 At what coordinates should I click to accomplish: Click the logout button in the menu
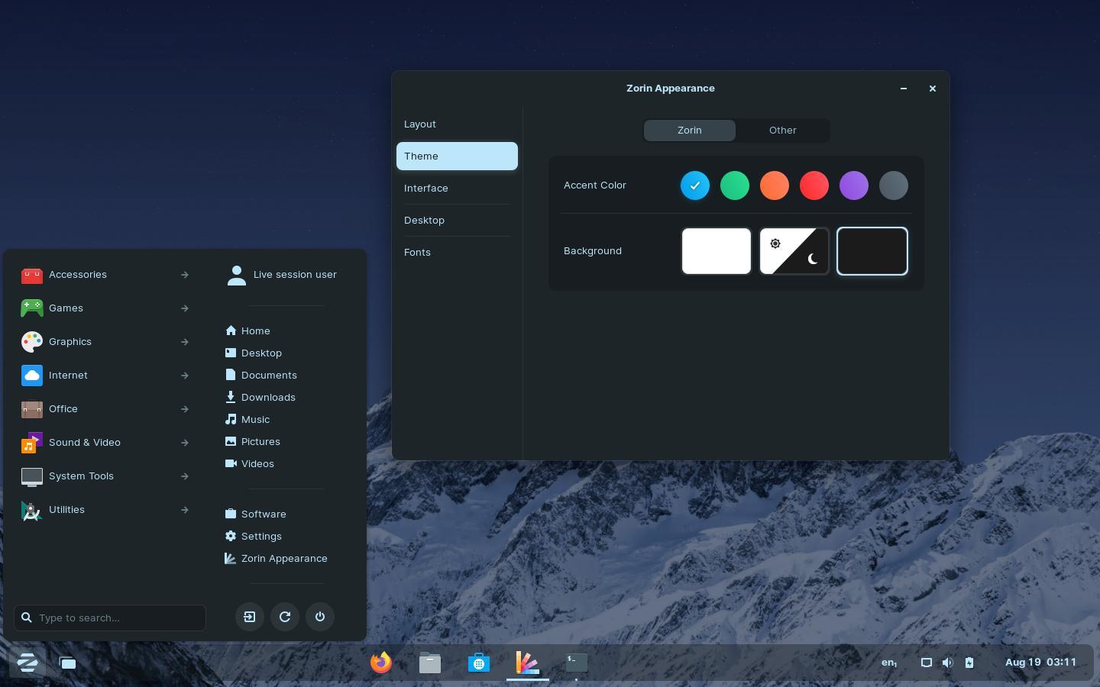click(x=250, y=617)
